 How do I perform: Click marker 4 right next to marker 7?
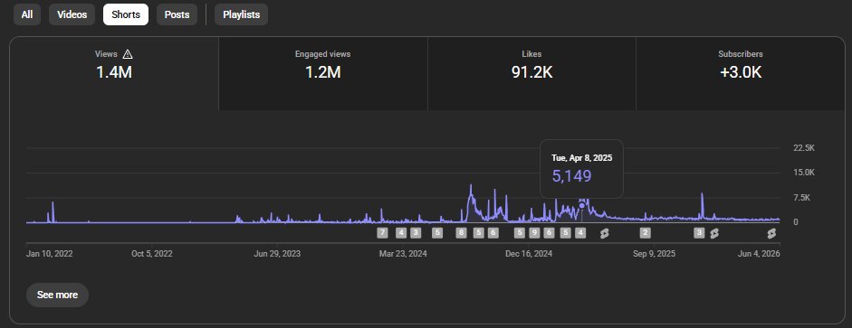(401, 233)
